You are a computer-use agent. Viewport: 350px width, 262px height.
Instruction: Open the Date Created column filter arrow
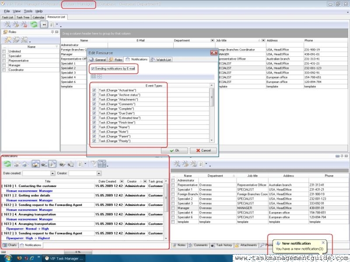pos(122,181)
